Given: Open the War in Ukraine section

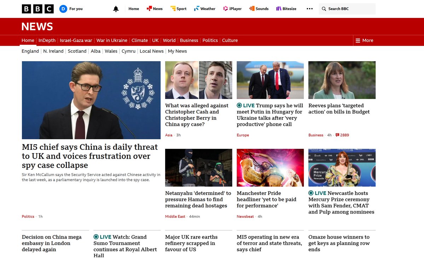Looking at the screenshot, I should click(112, 41).
